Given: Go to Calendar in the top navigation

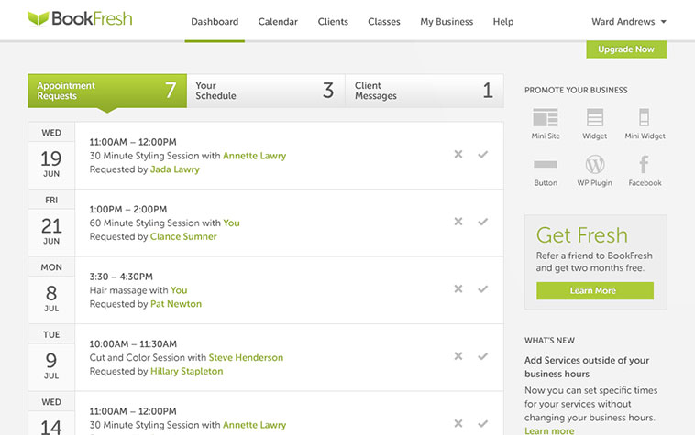Looking at the screenshot, I should pyautogui.click(x=278, y=22).
